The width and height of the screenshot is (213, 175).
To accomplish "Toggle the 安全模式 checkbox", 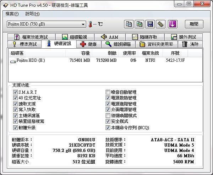I will tap(108, 121).
